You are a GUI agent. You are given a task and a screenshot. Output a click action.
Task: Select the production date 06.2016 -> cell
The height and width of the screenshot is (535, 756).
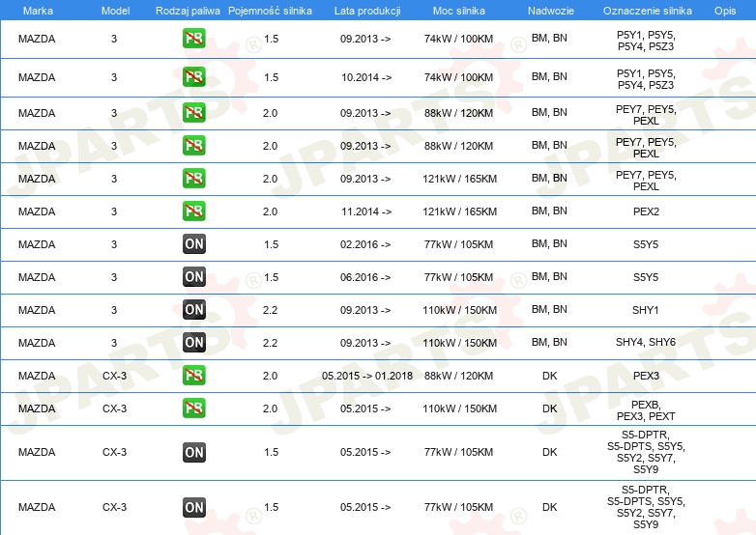(365, 277)
